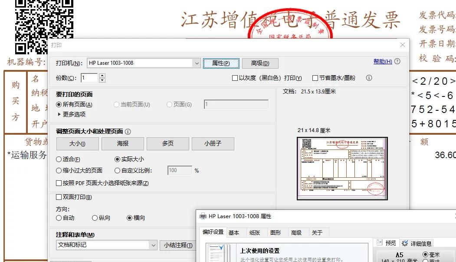This screenshot has width=456, height=262.
Task: Enable 以灰度（黑白色）打印 checkbox
Action: click(x=234, y=78)
